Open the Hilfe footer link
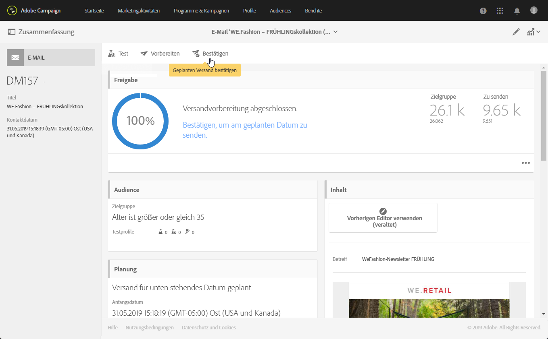 pyautogui.click(x=113, y=328)
